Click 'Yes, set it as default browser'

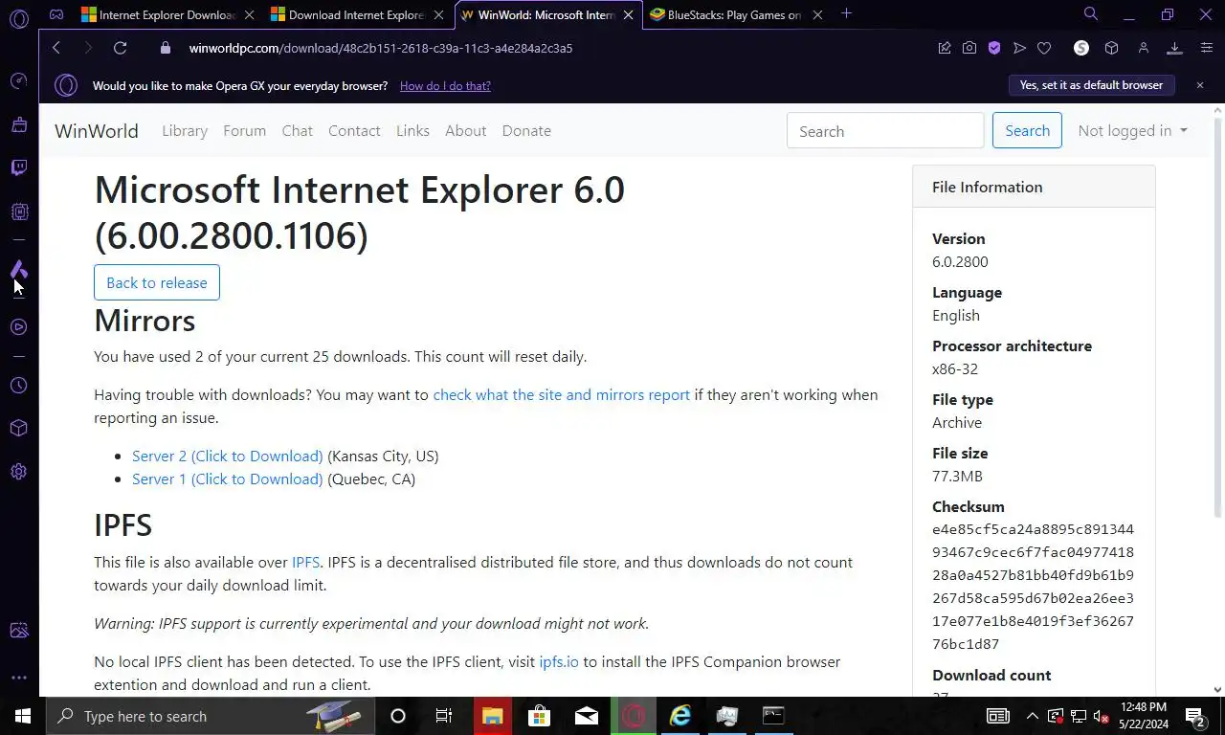(1091, 85)
